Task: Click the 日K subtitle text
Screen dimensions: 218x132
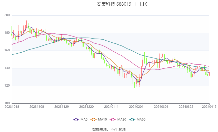Action: click(x=143, y=4)
